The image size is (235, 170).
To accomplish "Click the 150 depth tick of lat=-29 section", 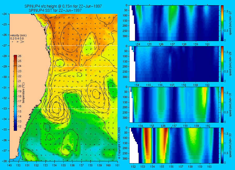I will 125,61.
